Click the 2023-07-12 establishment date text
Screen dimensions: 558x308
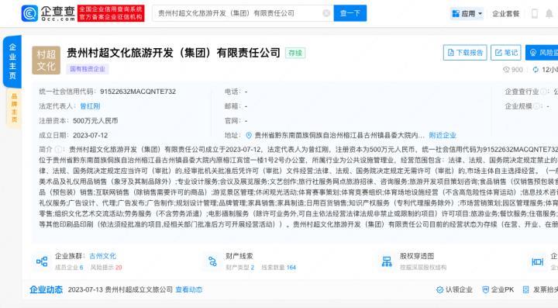click(90, 135)
